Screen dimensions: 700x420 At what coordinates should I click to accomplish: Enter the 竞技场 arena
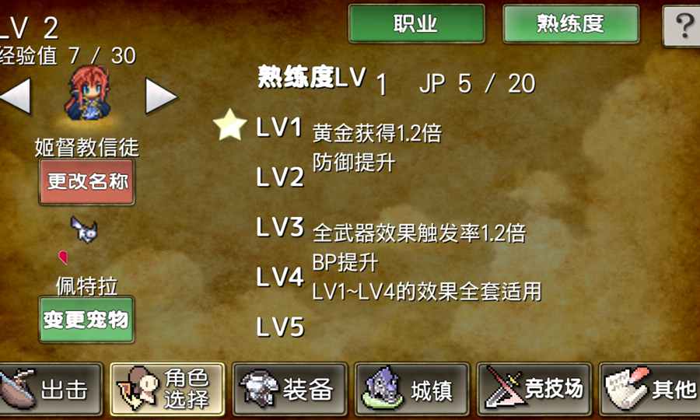click(x=534, y=389)
